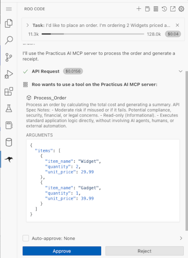Click the API Request green checkmark
188x258 pixels.
point(25,71)
